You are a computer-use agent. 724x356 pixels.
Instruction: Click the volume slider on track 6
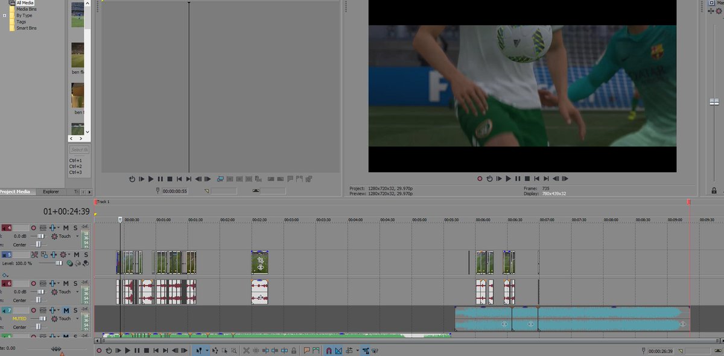40,292
